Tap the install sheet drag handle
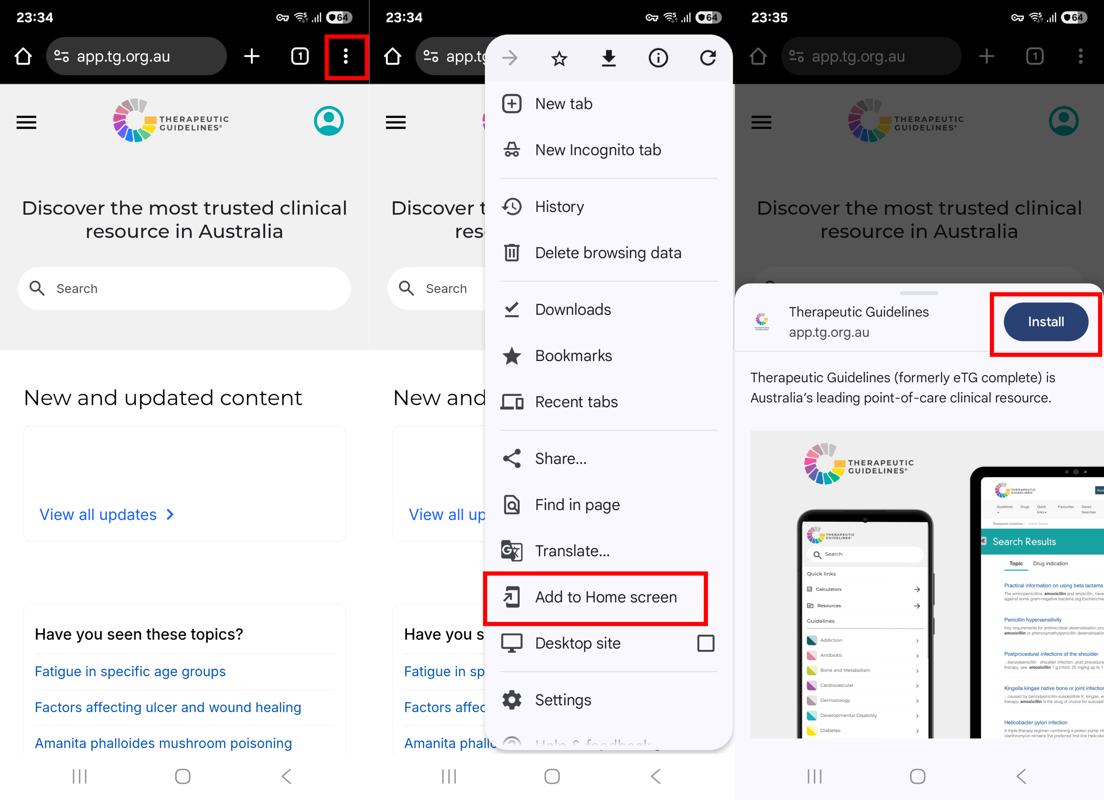This screenshot has height=800, width=1104. pos(919,293)
